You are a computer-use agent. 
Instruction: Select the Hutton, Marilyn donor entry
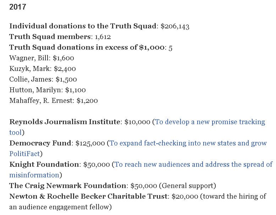point(48,90)
